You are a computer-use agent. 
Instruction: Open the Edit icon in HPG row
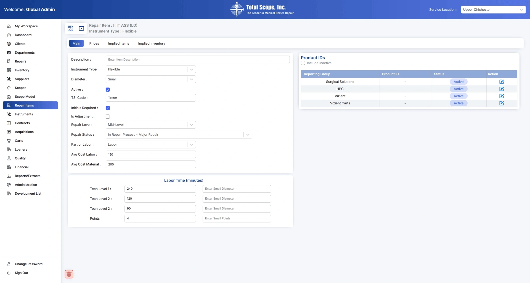[x=501, y=89]
